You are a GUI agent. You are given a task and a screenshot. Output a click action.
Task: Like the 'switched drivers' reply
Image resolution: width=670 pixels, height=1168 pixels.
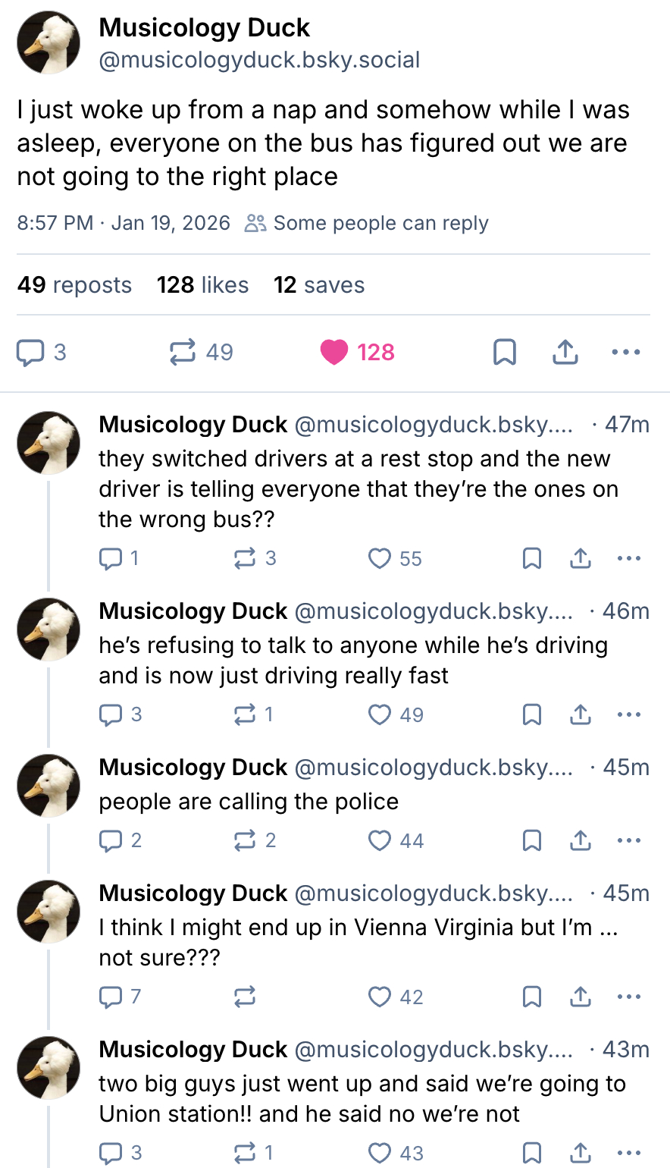[x=379, y=559]
